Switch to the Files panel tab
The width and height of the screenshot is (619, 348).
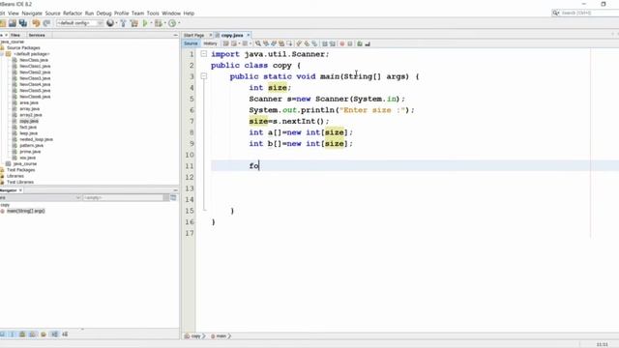click(x=15, y=35)
